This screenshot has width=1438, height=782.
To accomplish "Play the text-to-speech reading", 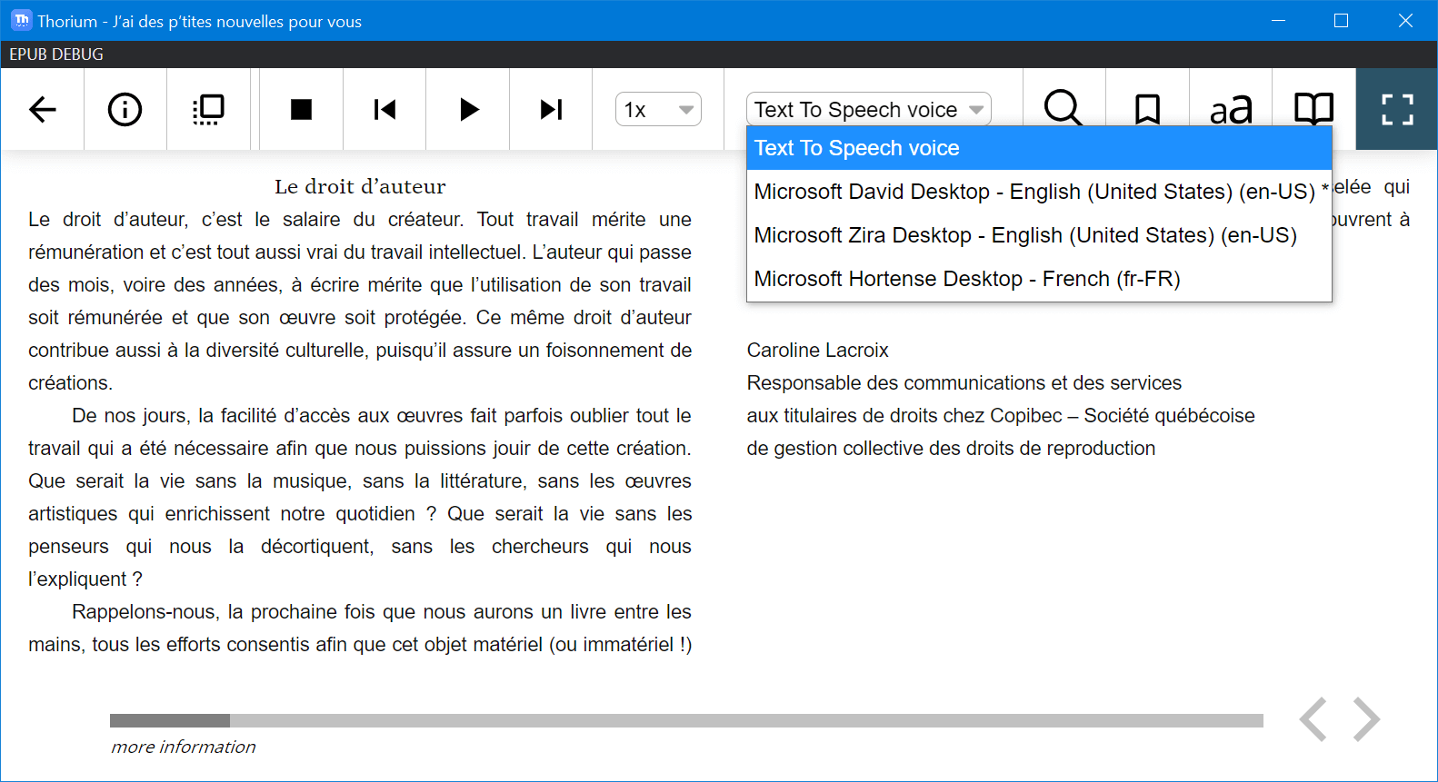I will pyautogui.click(x=469, y=110).
